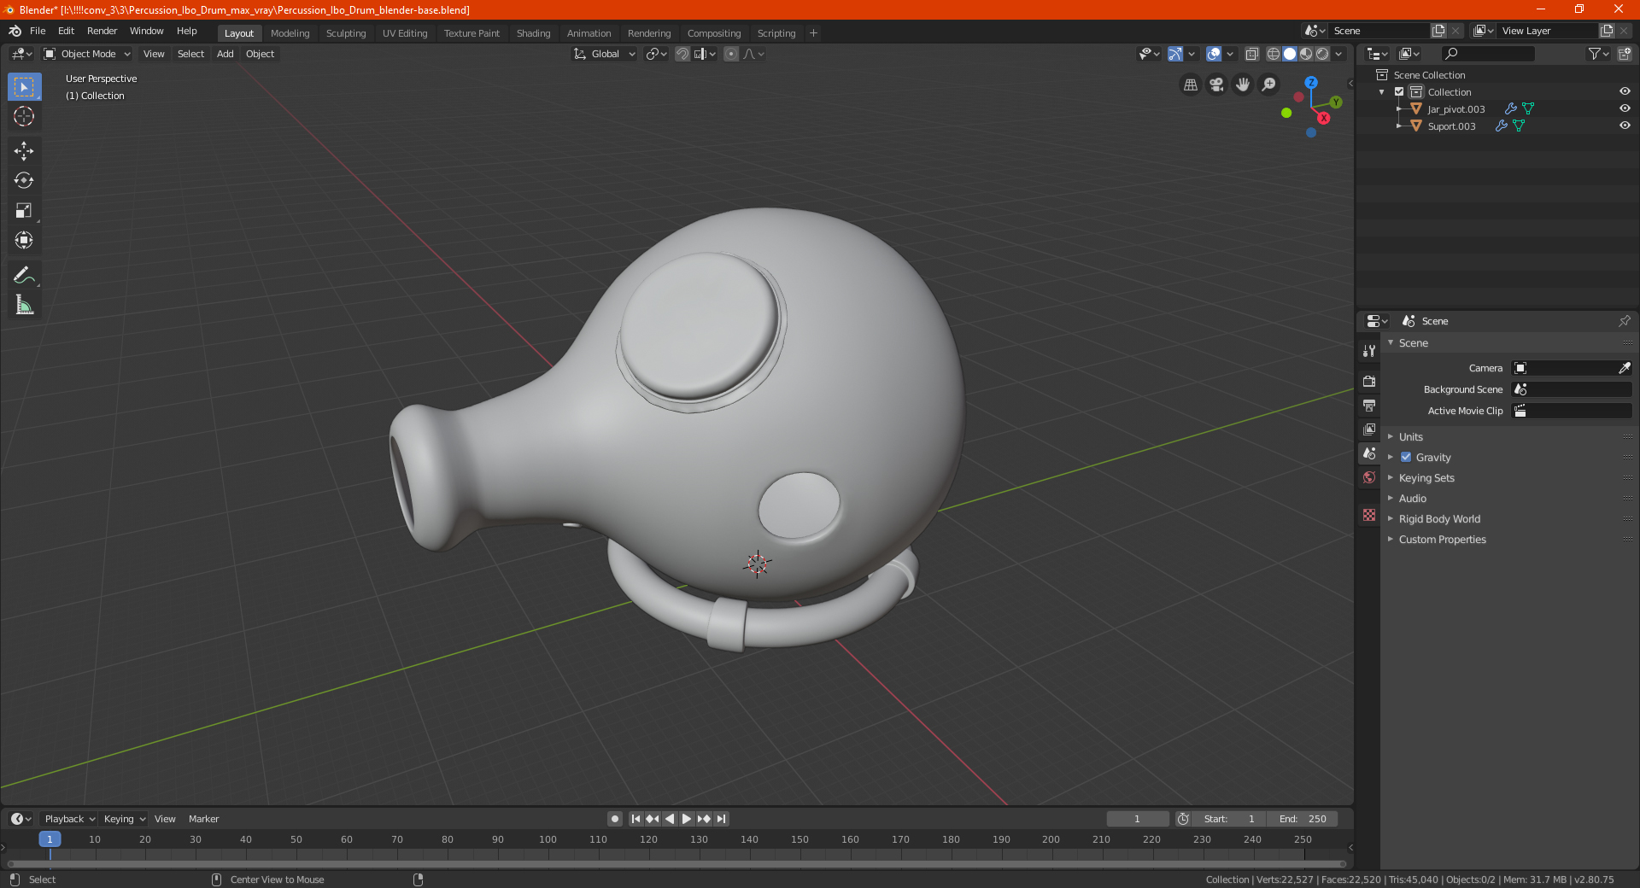Viewport: 1640px width, 888px height.
Task: Open the Keying dropdown in timeline
Action: click(x=125, y=819)
